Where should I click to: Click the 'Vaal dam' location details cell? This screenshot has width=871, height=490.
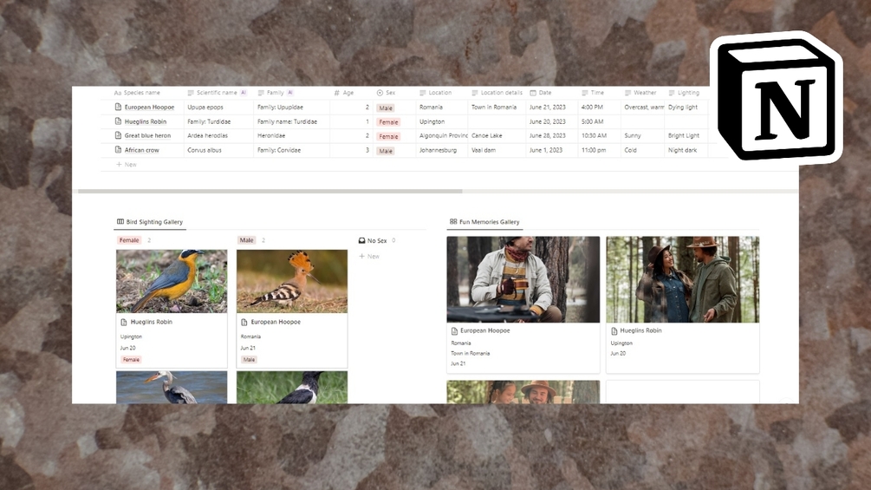coord(497,150)
